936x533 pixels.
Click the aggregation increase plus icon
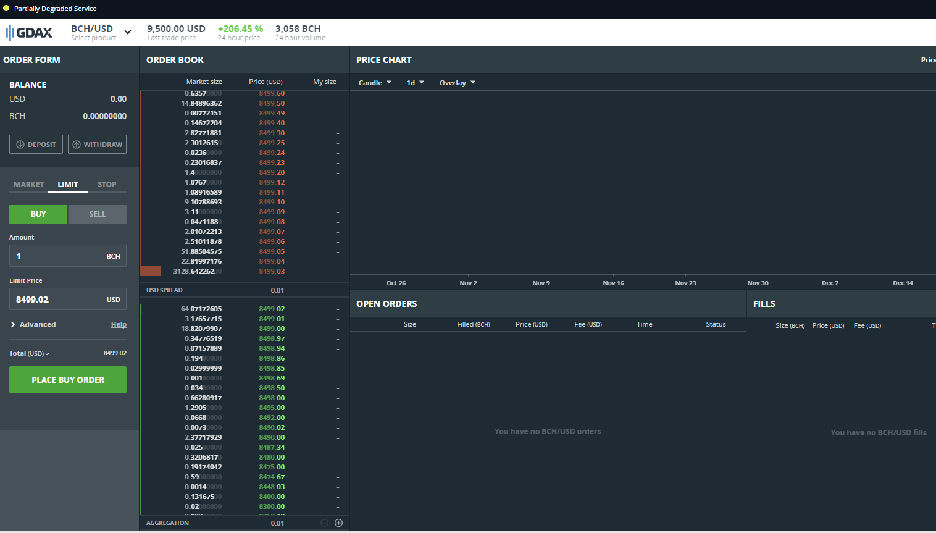coord(338,523)
